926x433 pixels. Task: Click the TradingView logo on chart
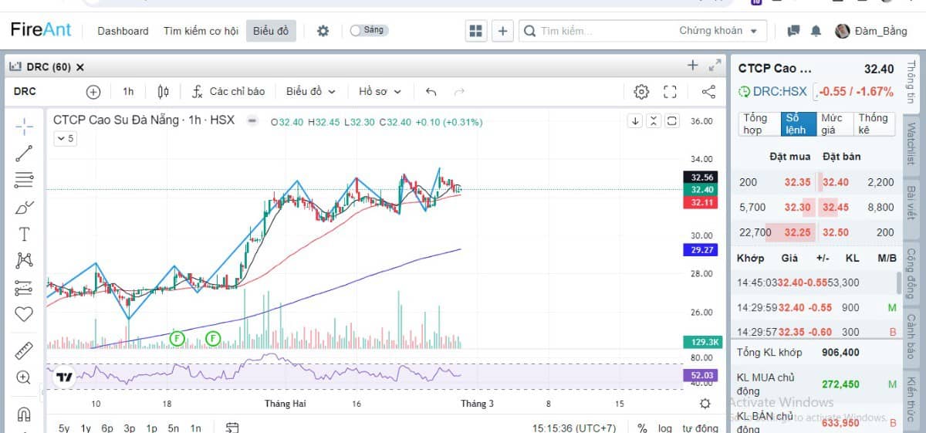64,377
